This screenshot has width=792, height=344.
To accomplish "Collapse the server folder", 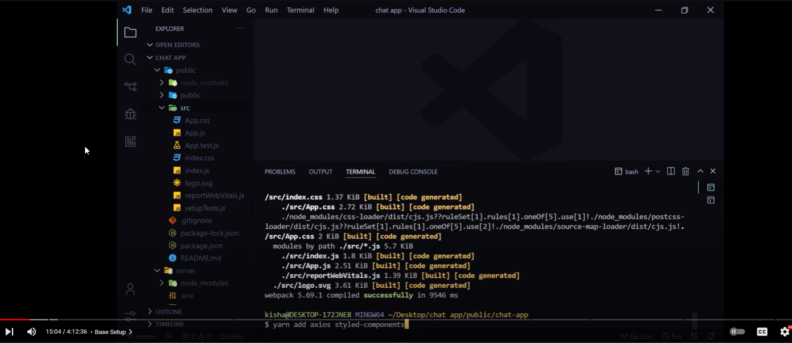I will (x=157, y=271).
